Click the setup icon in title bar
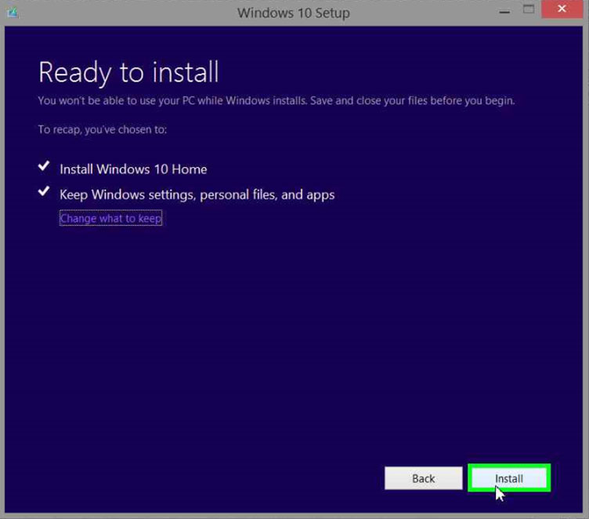589x519 pixels. [12, 13]
